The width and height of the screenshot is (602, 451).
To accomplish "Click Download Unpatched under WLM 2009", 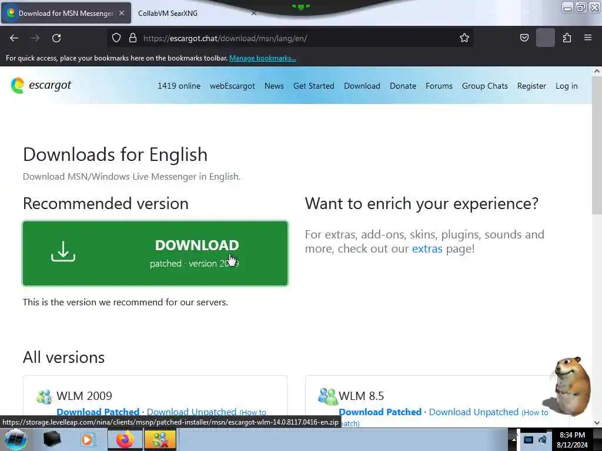I will tap(191, 412).
